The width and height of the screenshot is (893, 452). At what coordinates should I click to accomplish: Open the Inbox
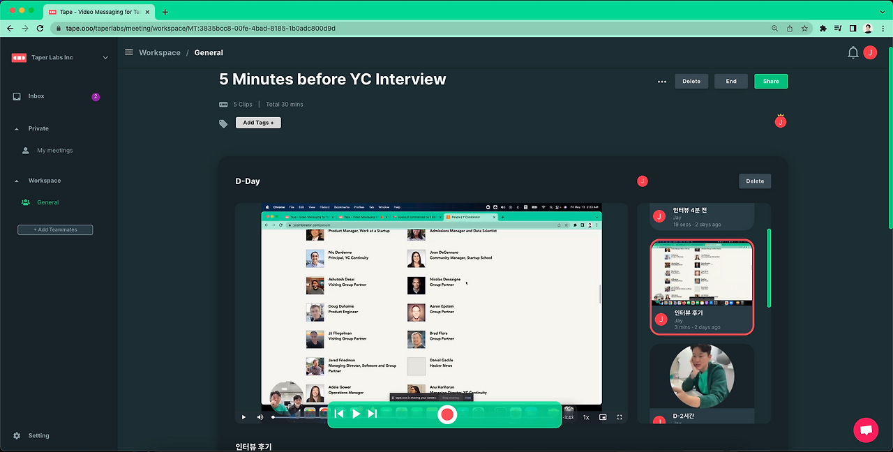(36, 96)
